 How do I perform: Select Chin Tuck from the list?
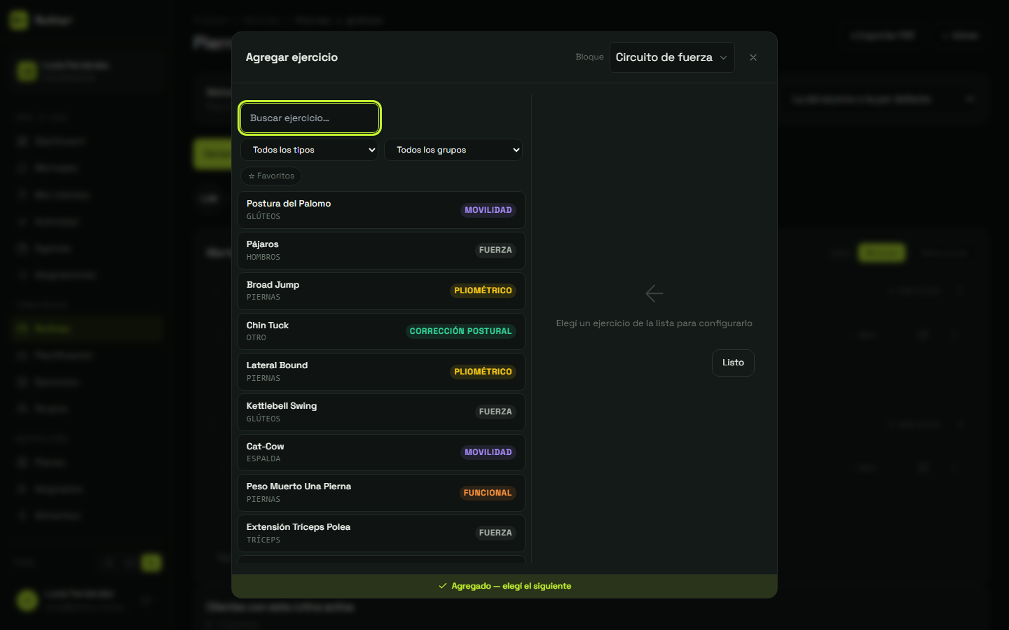[381, 331]
